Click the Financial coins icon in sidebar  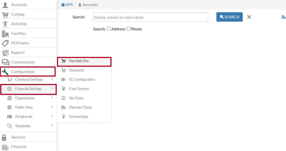pyautogui.click(x=5, y=147)
